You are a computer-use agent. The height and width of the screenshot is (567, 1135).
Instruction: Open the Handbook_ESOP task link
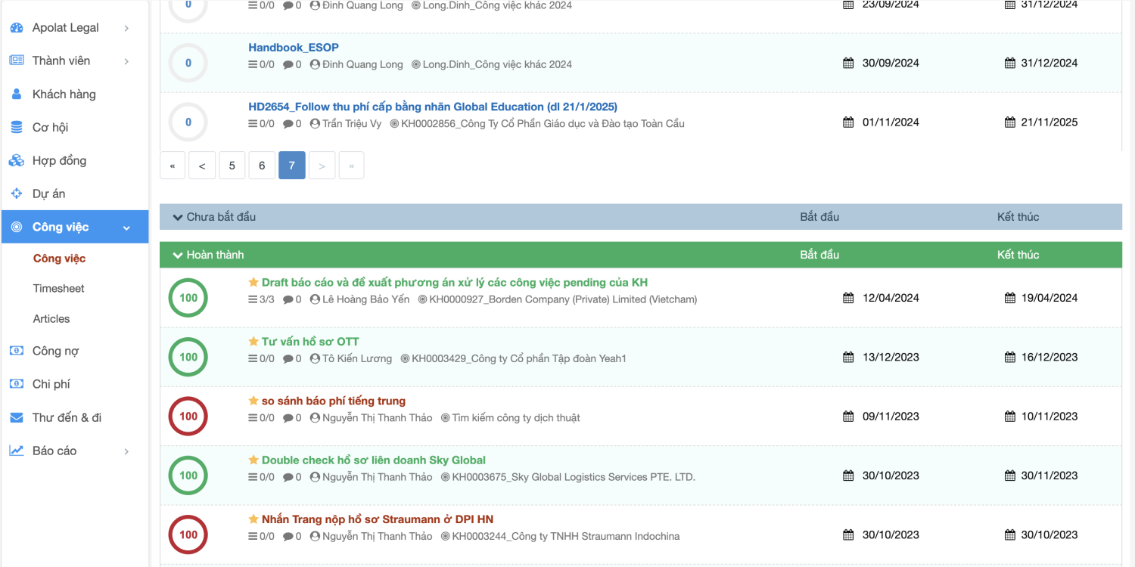[294, 48]
